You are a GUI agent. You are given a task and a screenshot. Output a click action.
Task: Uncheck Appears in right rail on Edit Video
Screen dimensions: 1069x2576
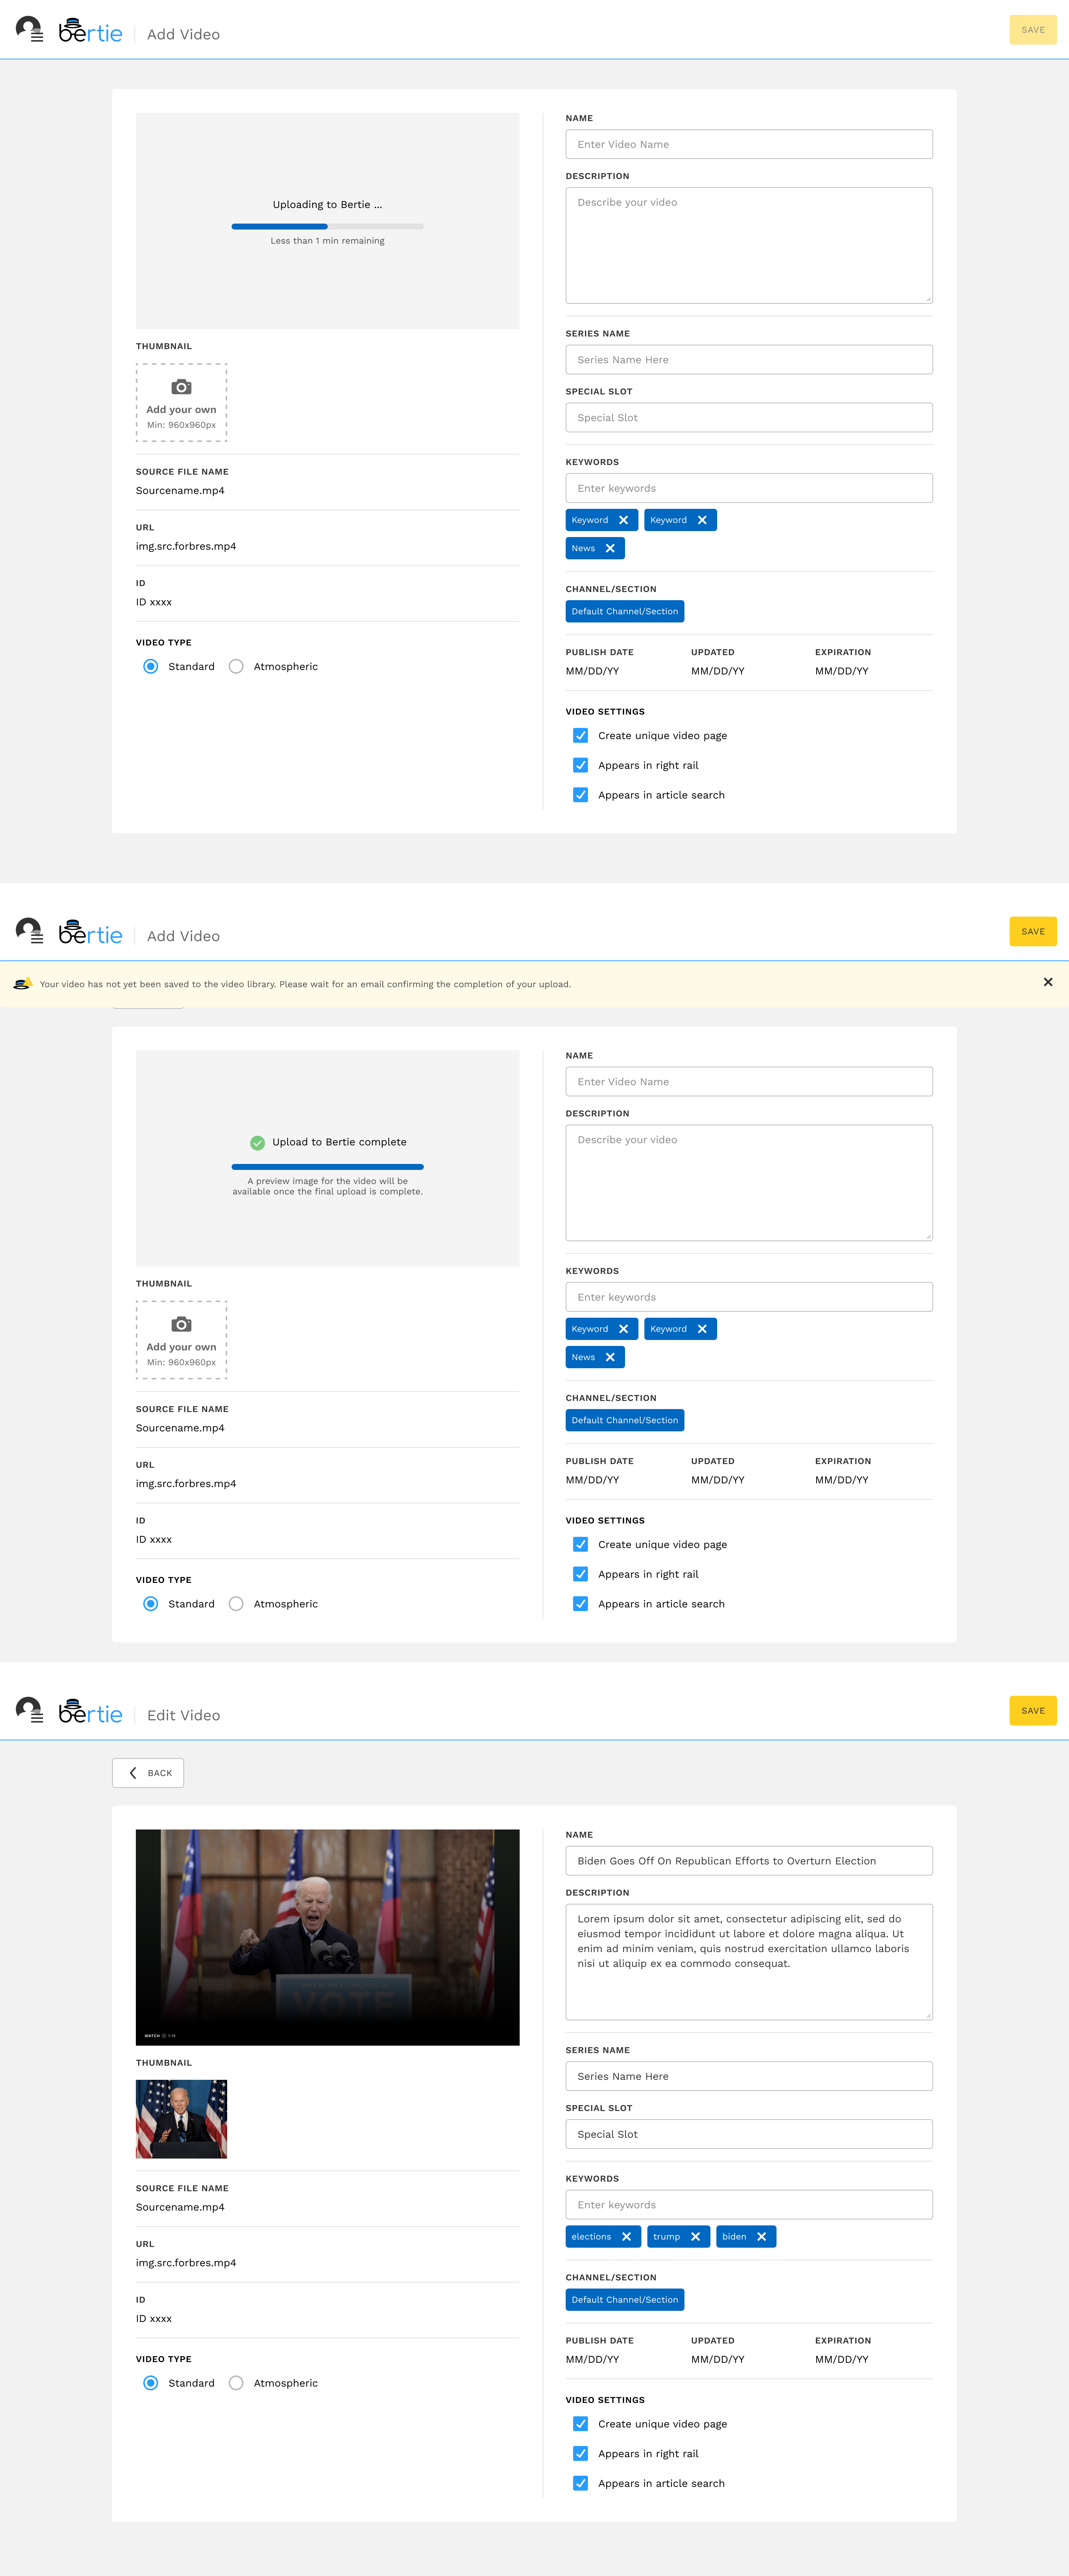(x=581, y=2454)
